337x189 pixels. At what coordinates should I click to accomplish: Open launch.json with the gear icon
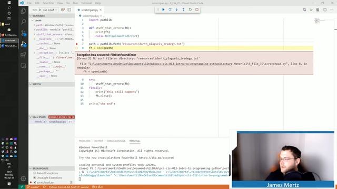coord(63,10)
